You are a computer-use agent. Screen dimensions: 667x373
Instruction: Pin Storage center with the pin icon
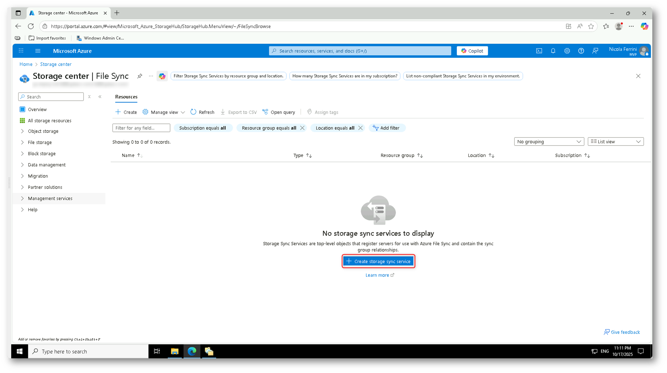point(140,76)
